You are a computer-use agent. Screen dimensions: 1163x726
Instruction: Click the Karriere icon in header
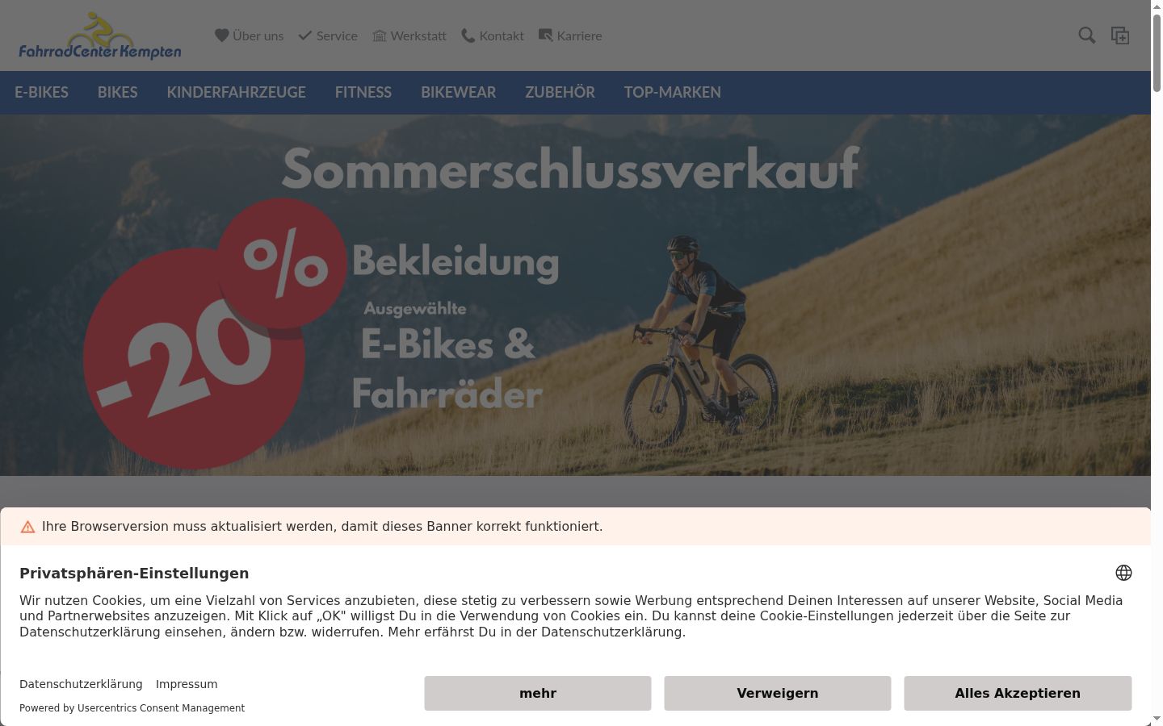point(546,35)
